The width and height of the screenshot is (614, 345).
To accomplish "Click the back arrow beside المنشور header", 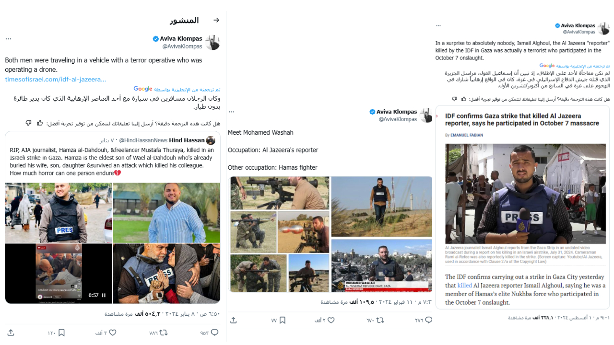I will [216, 20].
